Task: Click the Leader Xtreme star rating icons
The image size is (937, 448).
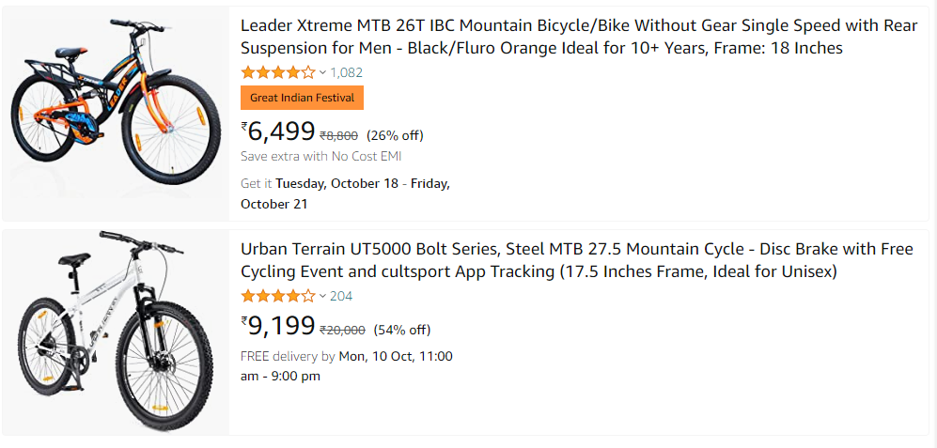Action: pos(278,72)
